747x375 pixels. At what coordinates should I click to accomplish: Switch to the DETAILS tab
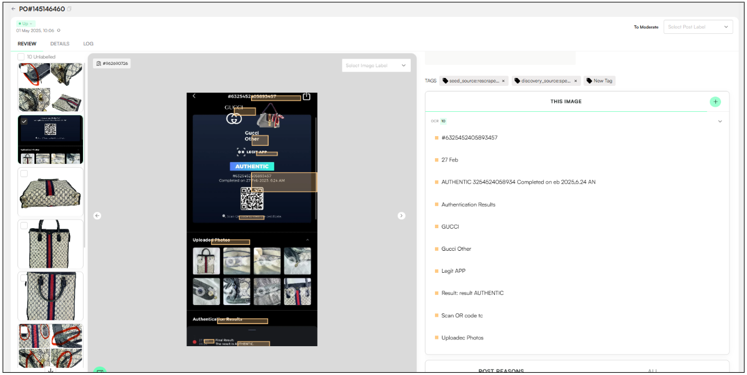[60, 43]
